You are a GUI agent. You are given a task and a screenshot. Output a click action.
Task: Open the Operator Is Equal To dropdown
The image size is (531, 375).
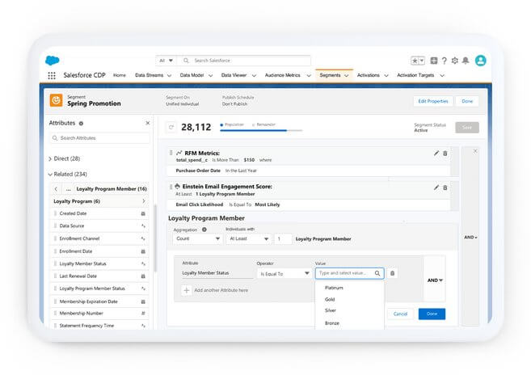[284, 273]
